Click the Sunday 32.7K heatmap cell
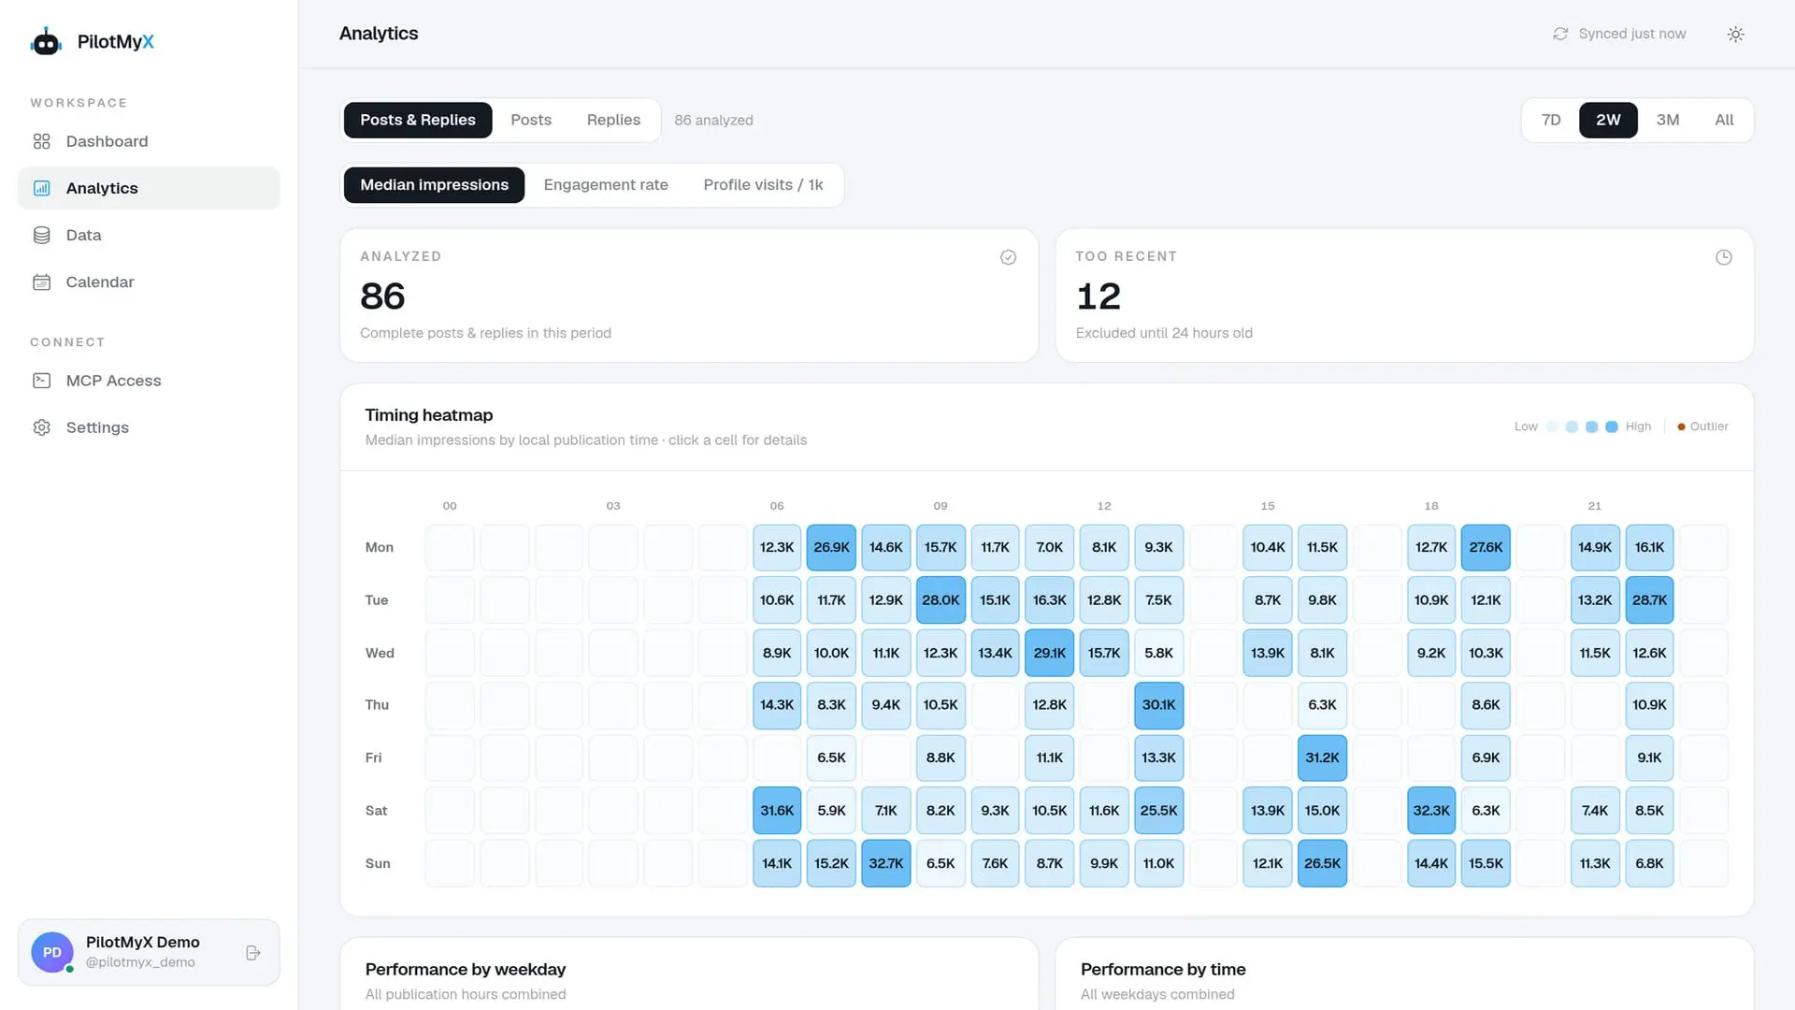Image resolution: width=1795 pixels, height=1010 pixels. tap(885, 863)
